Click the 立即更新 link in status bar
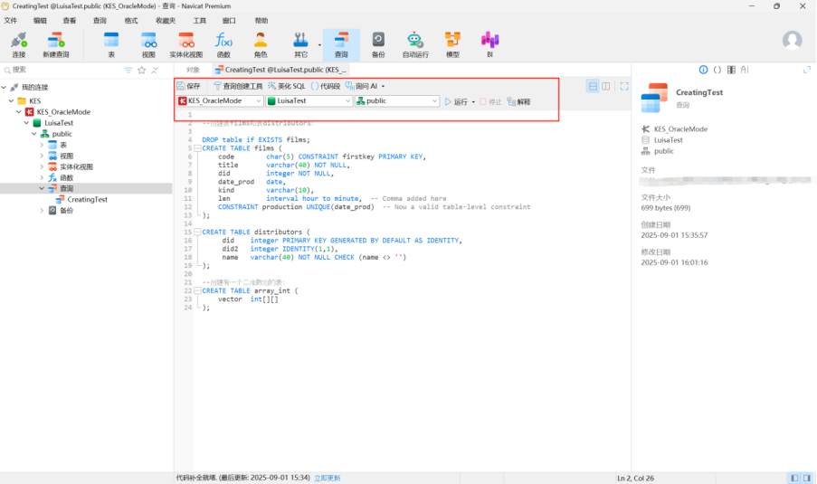 pyautogui.click(x=328, y=478)
